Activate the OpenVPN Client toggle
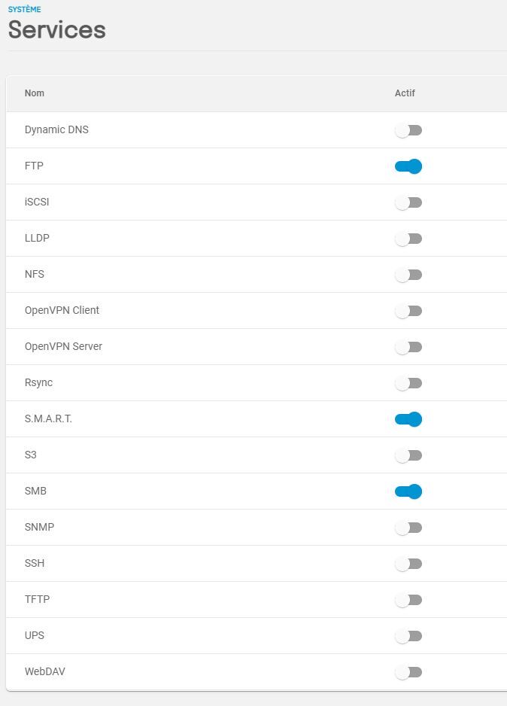The image size is (507, 706). [x=408, y=311]
